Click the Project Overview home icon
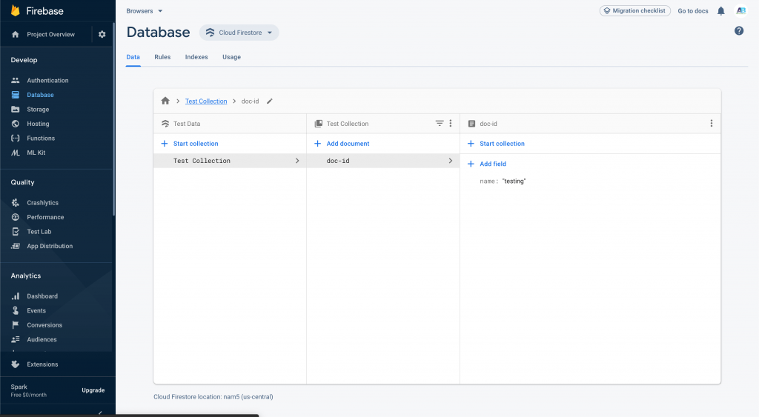Image resolution: width=759 pixels, height=417 pixels. tap(16, 34)
